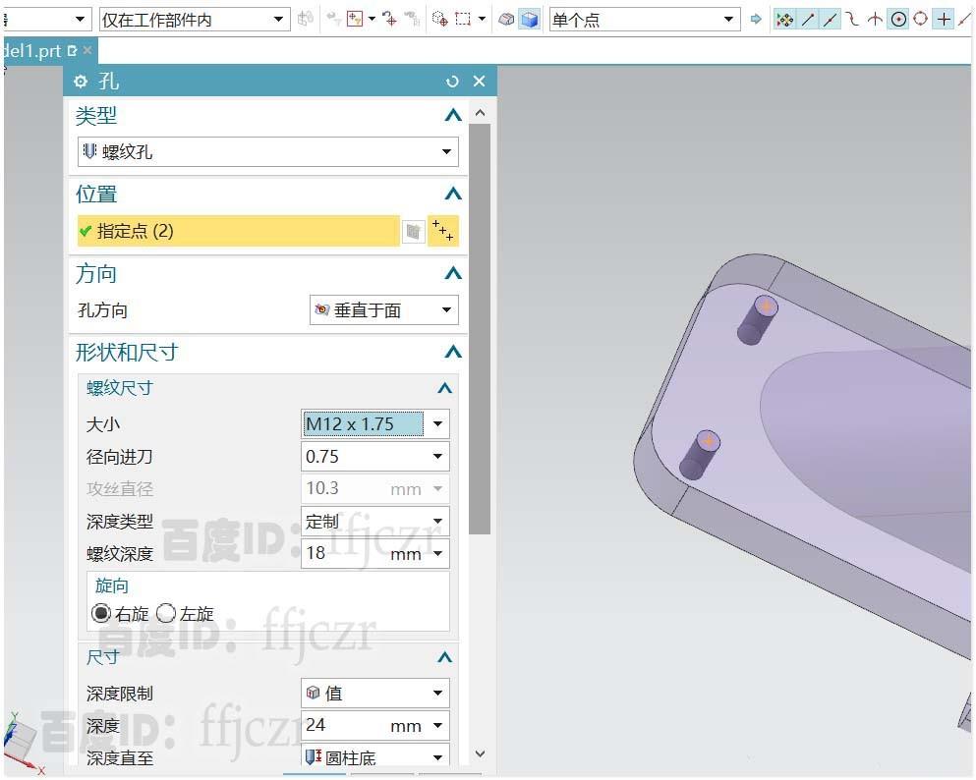Select the endpoint snap line icon
The image size is (976, 780).
click(x=807, y=19)
